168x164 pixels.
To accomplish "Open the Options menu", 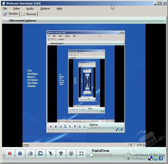I will pos(45,8).
